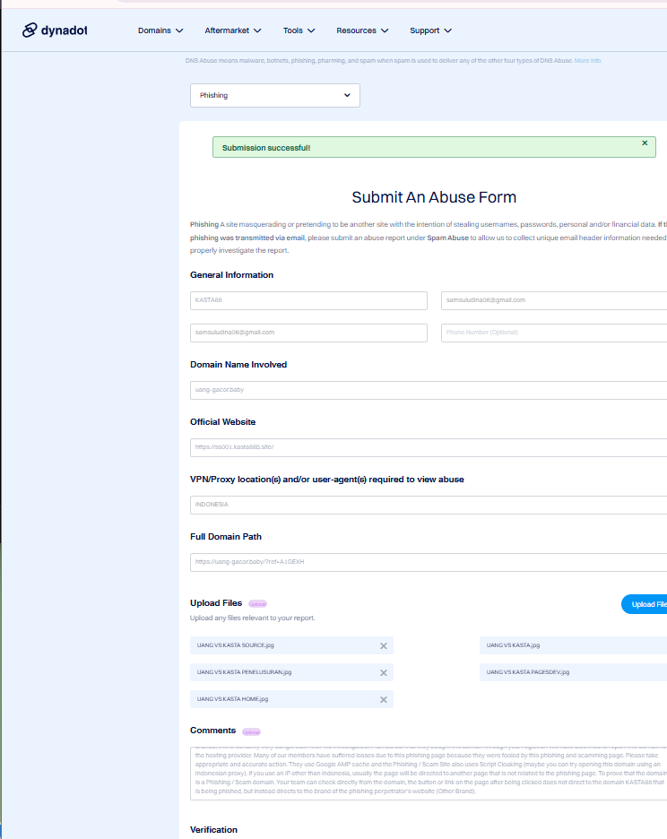Click the KASTA88 name field
Viewport: 667px width, 839px height.
(x=308, y=300)
